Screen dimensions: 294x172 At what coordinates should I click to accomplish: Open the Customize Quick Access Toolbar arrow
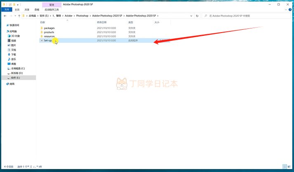[18, 5]
